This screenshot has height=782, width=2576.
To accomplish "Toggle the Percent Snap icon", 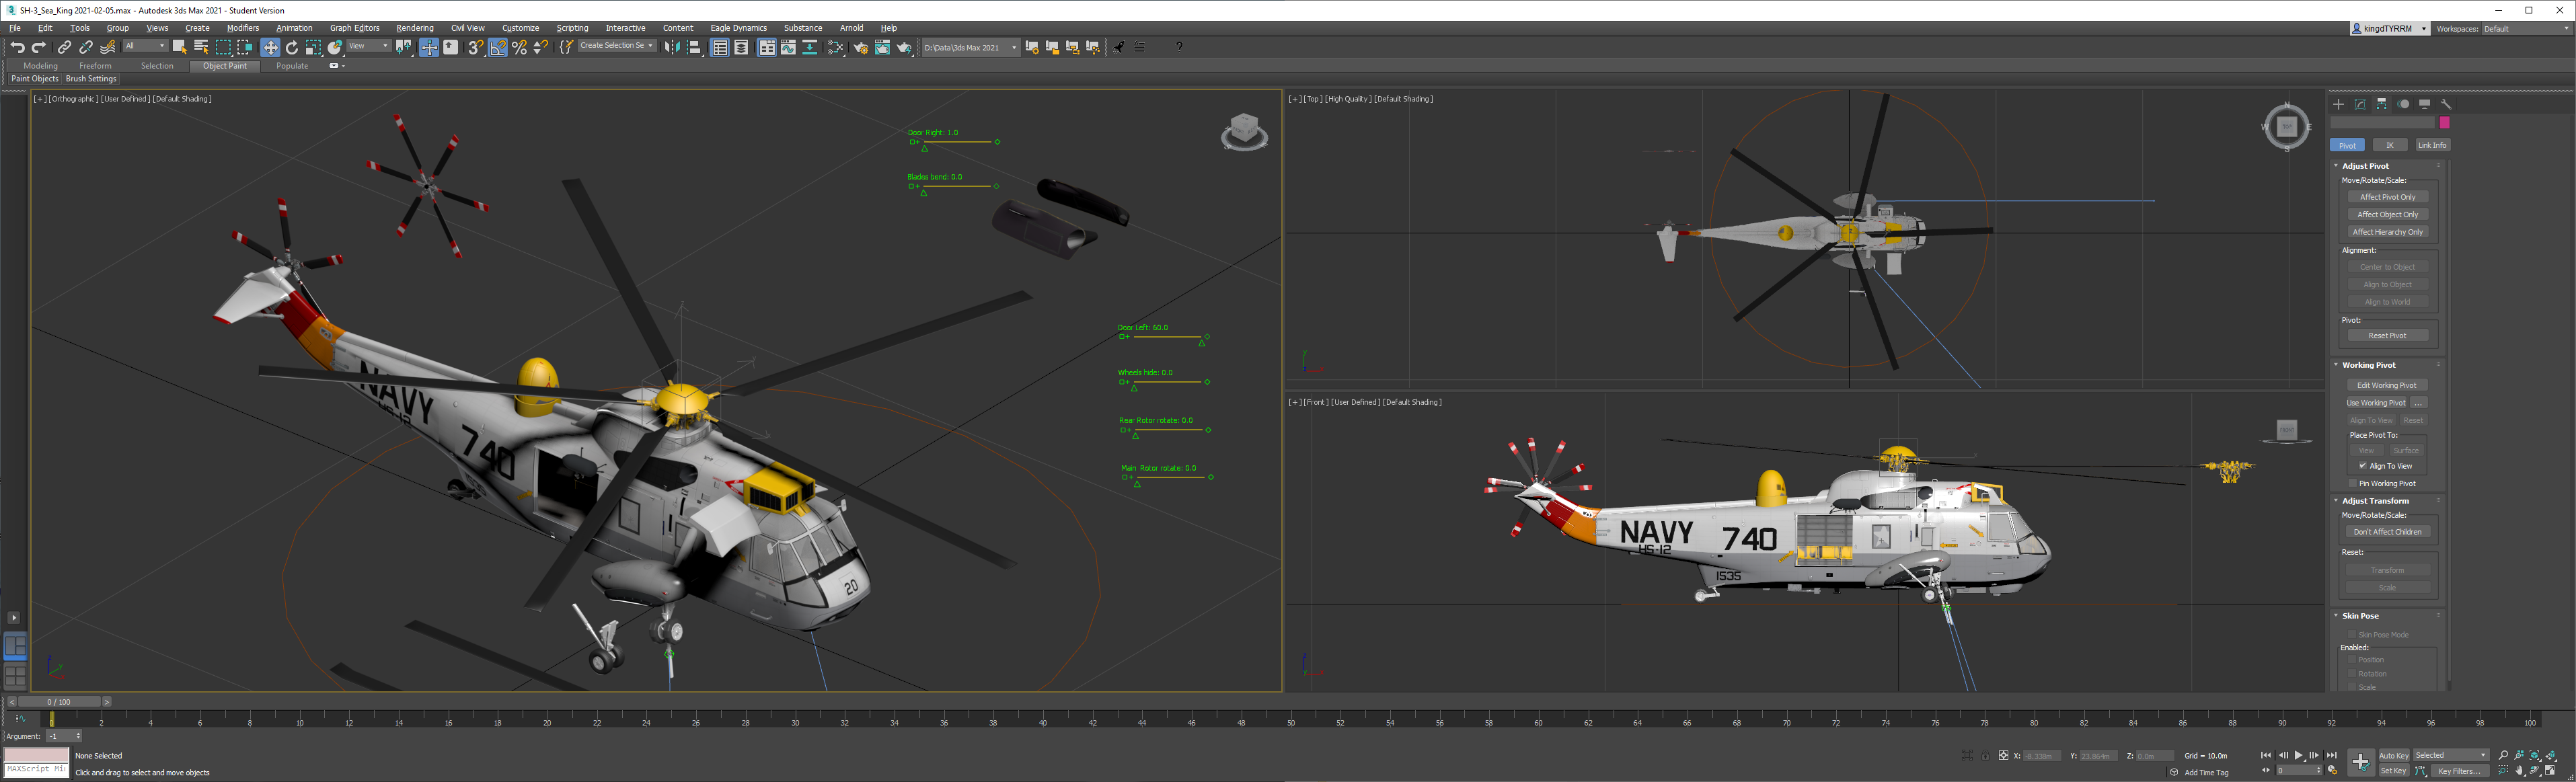I will pos(519,47).
